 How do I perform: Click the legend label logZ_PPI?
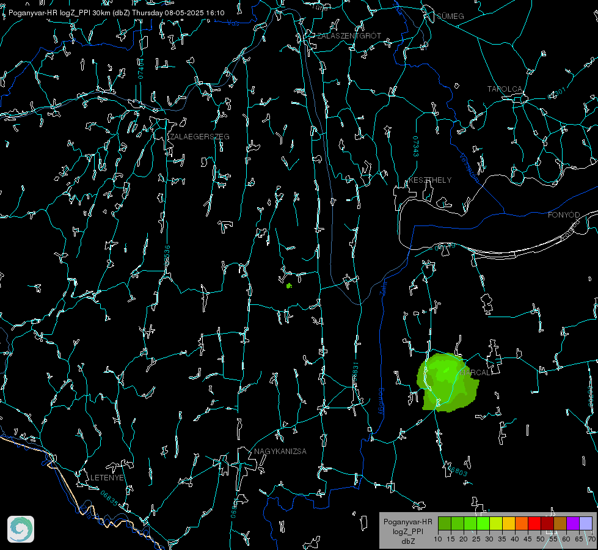(x=407, y=531)
